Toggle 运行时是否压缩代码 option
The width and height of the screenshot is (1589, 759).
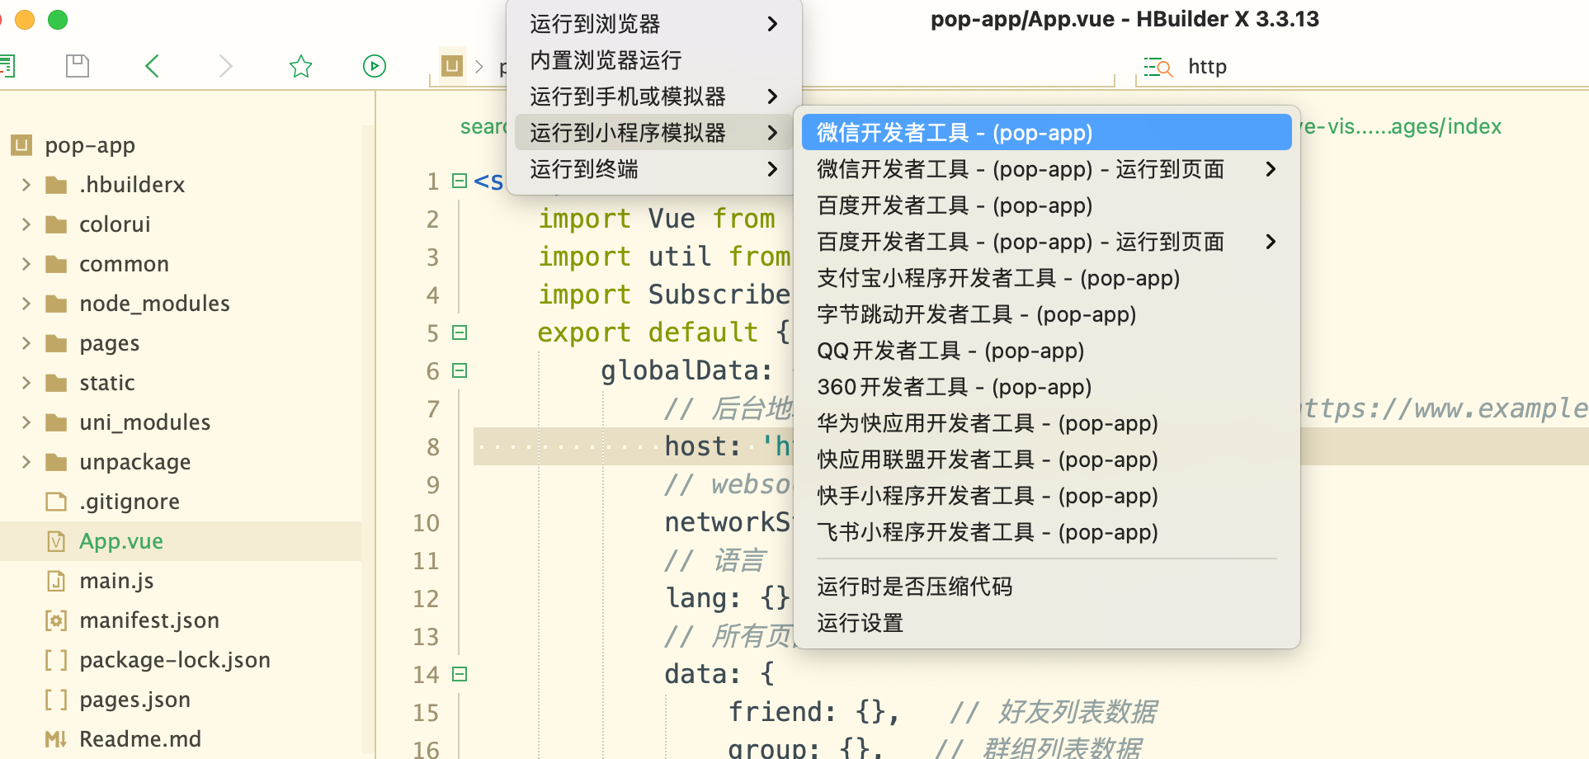coord(1046,587)
